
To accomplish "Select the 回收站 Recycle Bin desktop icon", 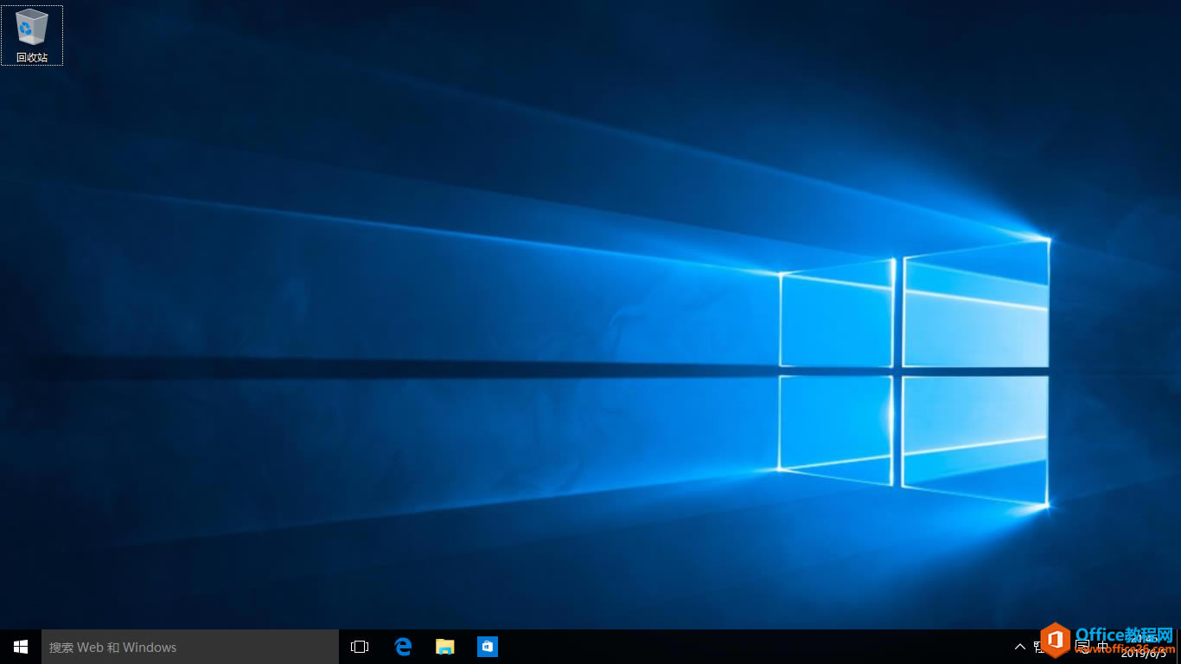I will [32, 35].
